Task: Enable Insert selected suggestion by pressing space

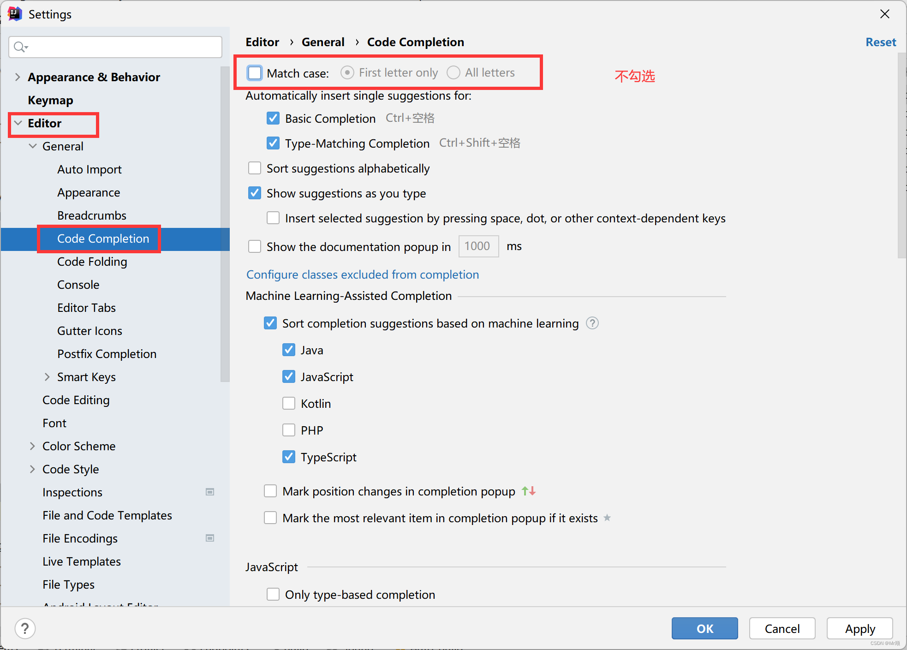Action: pyautogui.click(x=273, y=218)
